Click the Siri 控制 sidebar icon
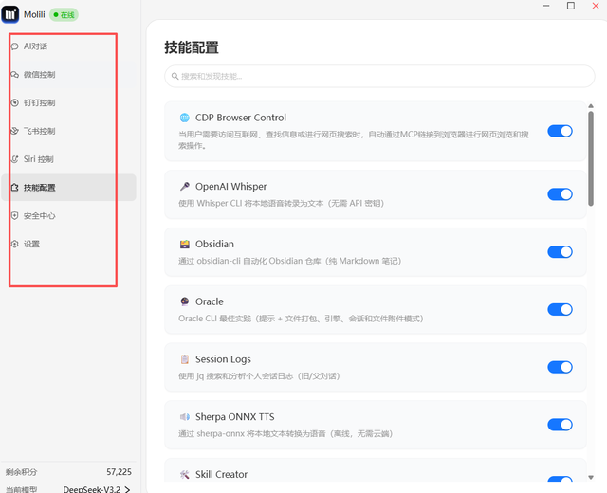 [x=15, y=159]
